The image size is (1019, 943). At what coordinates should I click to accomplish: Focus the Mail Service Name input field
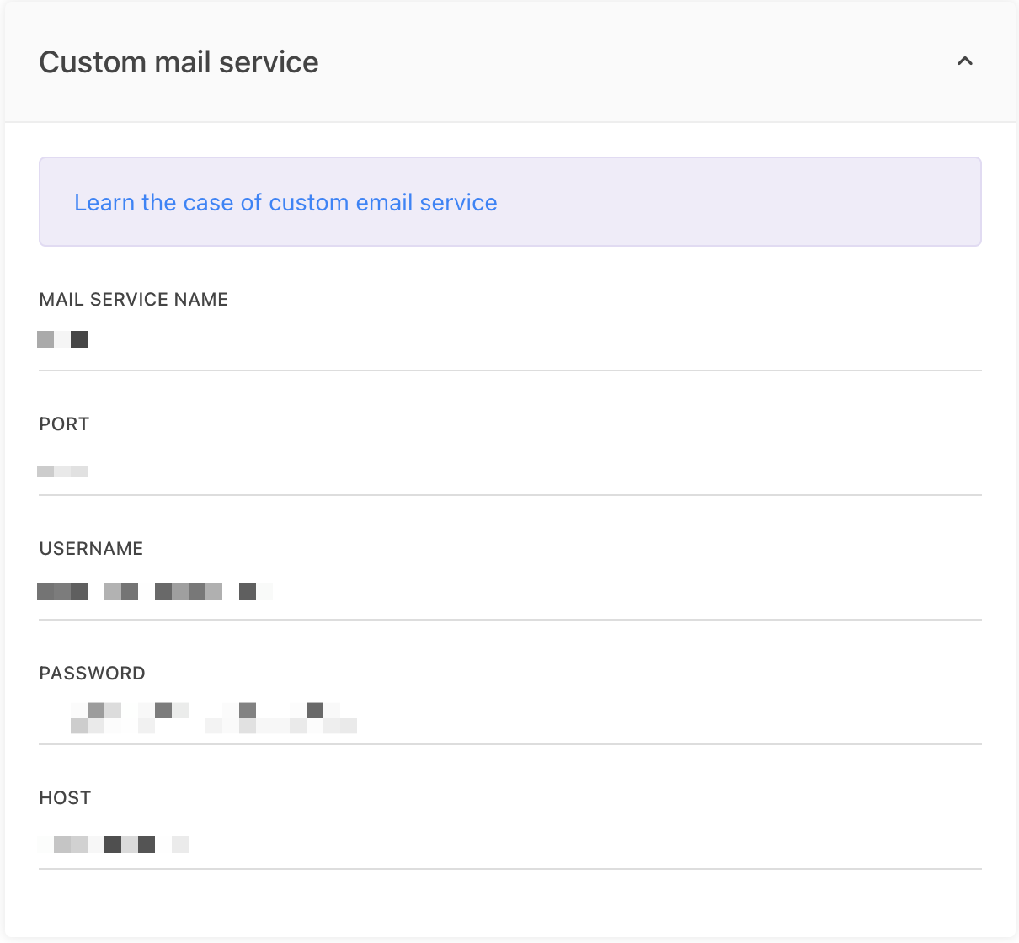click(x=505, y=340)
